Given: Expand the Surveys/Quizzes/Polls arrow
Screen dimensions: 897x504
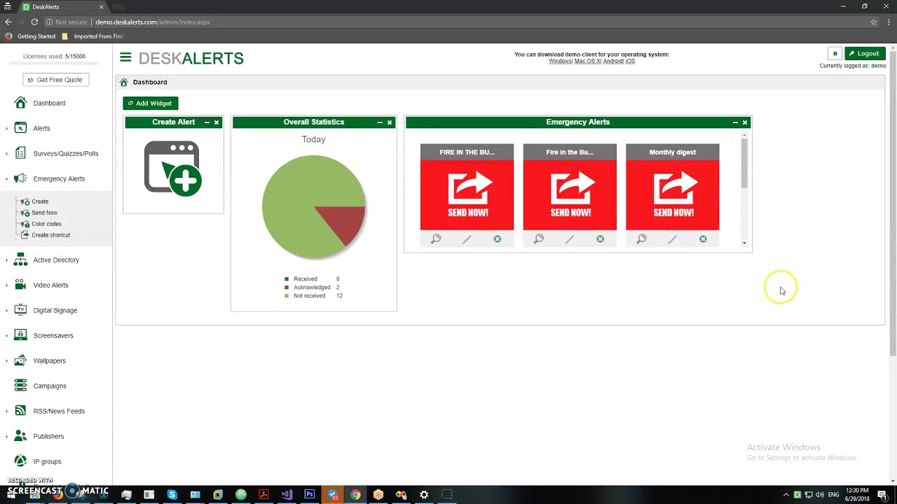Looking at the screenshot, I should click(x=7, y=153).
